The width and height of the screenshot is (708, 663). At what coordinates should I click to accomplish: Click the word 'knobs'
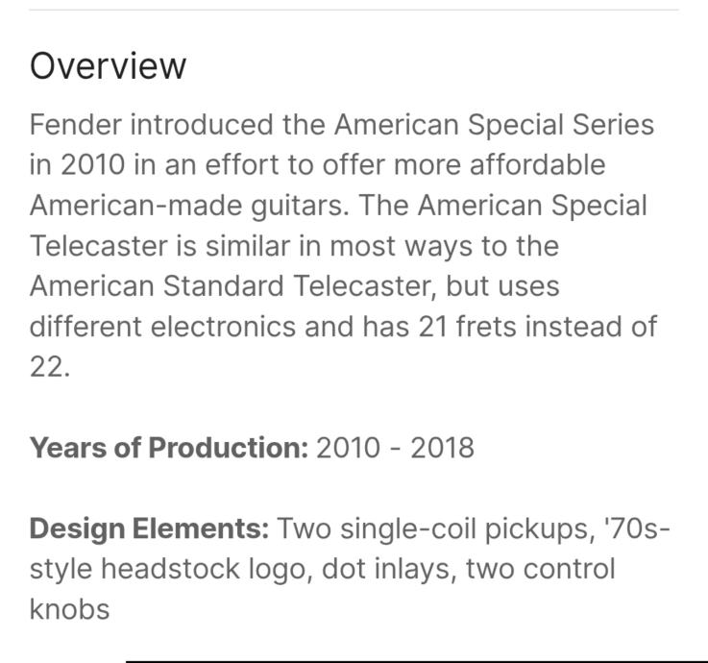pyautogui.click(x=69, y=609)
